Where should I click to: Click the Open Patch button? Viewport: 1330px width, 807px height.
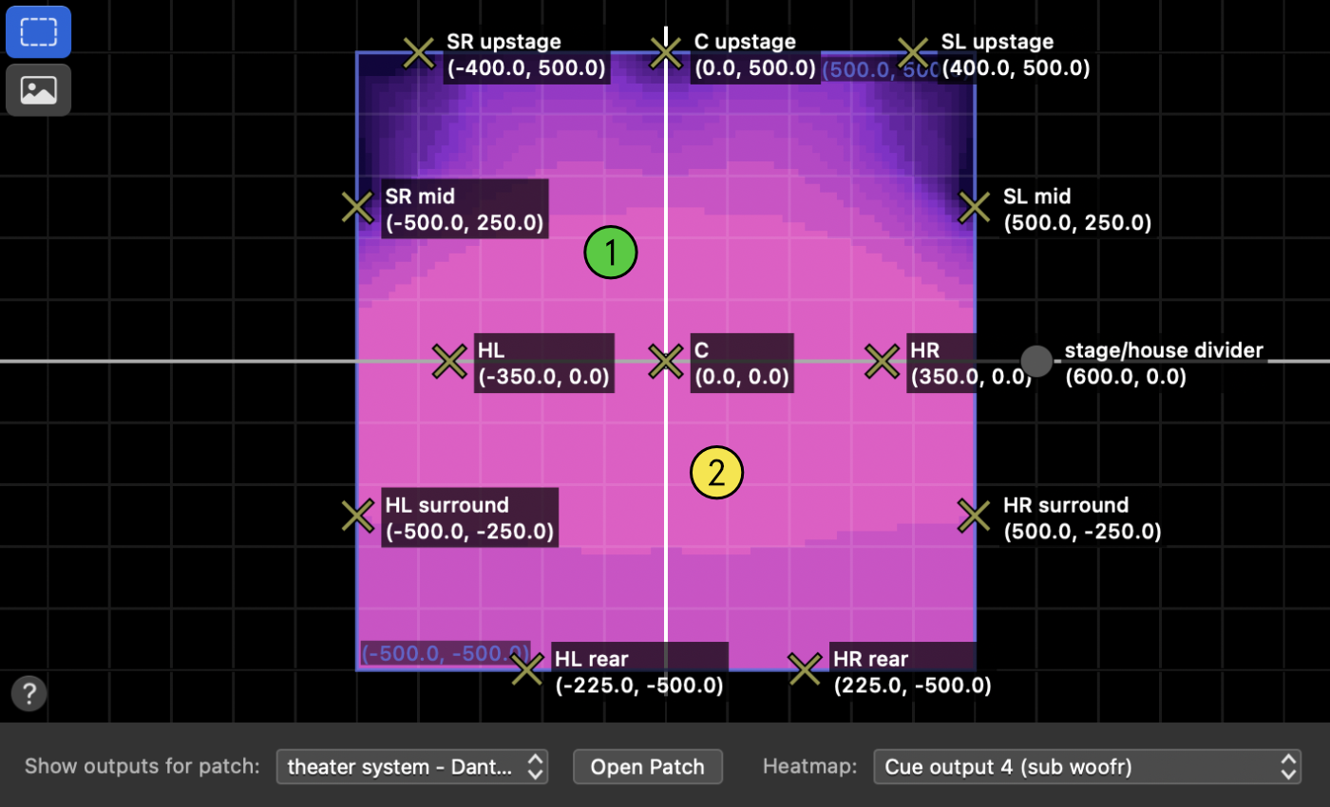click(647, 766)
